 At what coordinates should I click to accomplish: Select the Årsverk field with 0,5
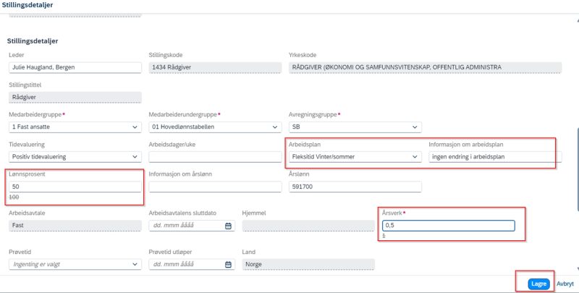pos(448,226)
